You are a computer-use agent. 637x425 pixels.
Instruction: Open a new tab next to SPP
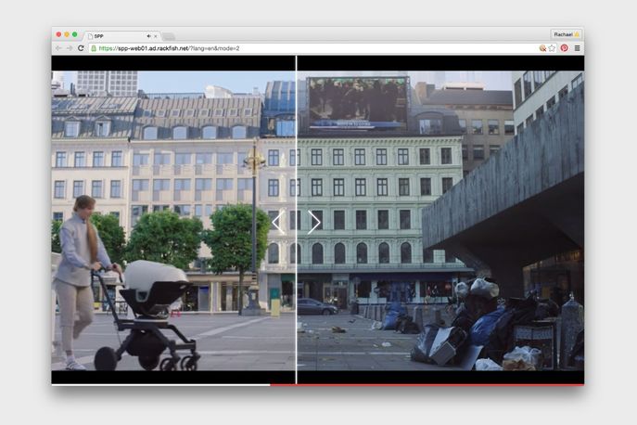pyautogui.click(x=170, y=36)
